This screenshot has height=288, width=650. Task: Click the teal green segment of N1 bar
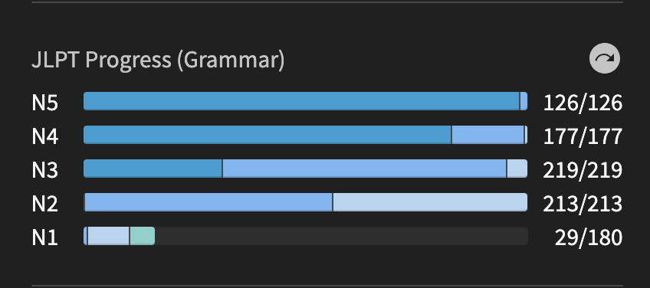click(x=143, y=236)
